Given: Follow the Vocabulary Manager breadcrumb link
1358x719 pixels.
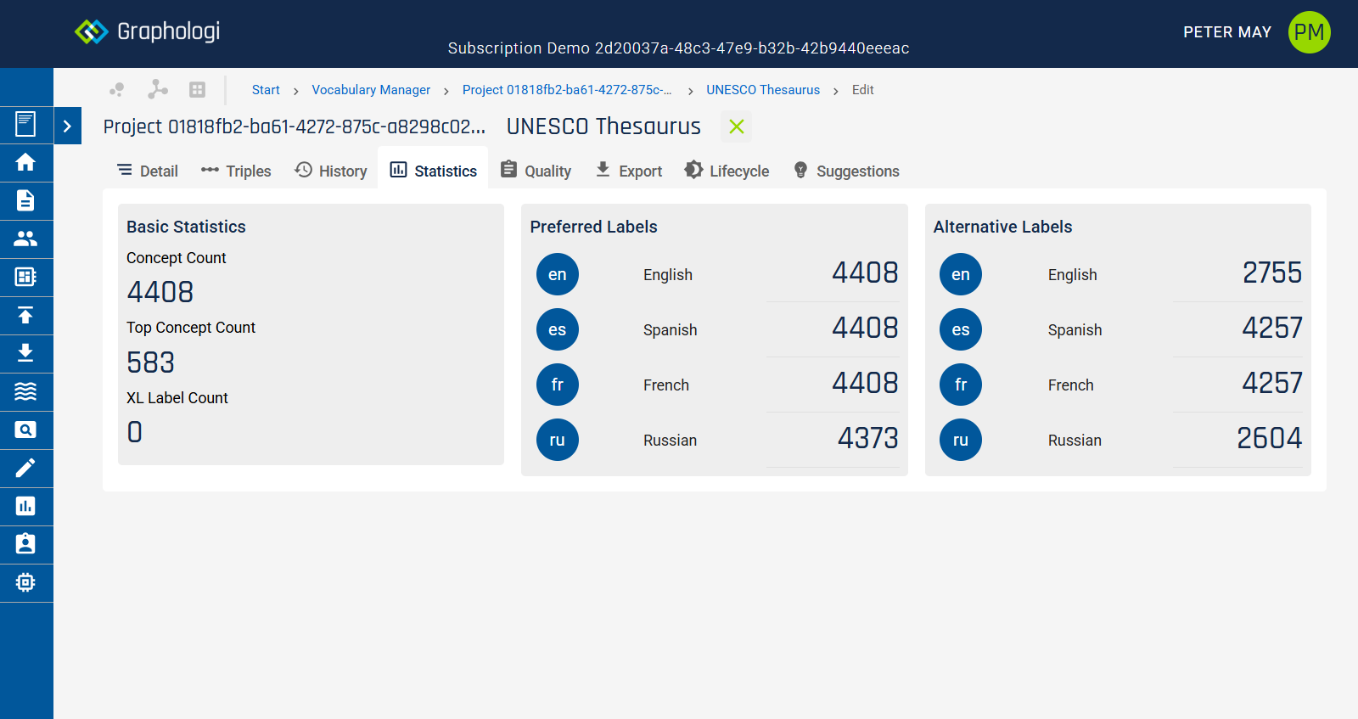Looking at the screenshot, I should click(x=371, y=90).
